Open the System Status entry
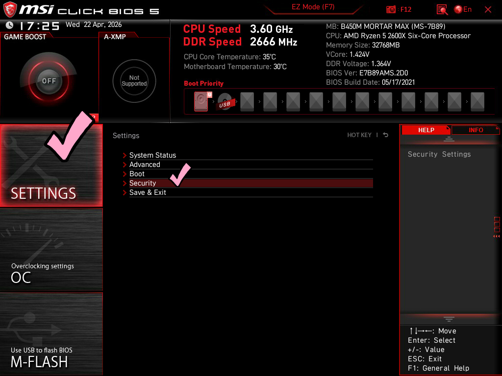This screenshot has width=502, height=376. tap(251, 155)
